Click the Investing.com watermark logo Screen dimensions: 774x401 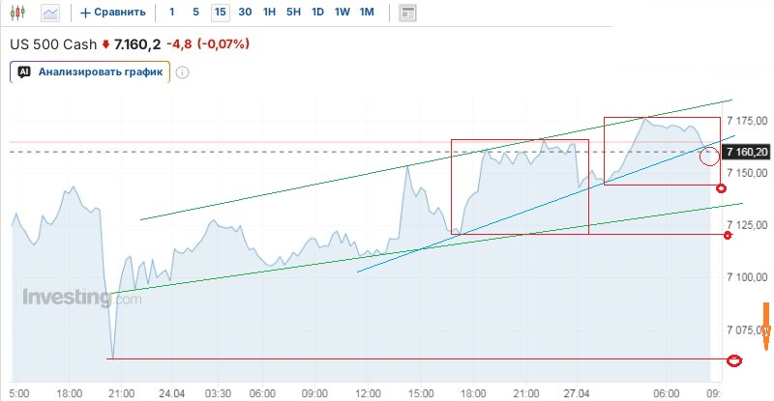[82, 298]
